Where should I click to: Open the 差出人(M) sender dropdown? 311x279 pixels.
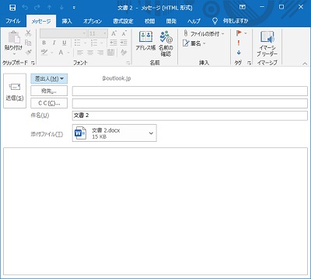pyautogui.click(x=49, y=78)
